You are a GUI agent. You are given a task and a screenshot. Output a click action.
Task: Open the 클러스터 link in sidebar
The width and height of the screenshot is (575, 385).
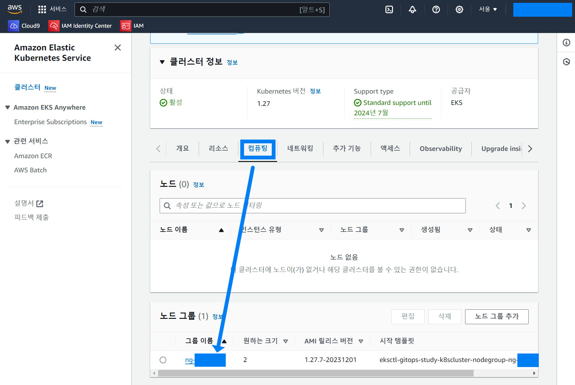click(x=27, y=87)
